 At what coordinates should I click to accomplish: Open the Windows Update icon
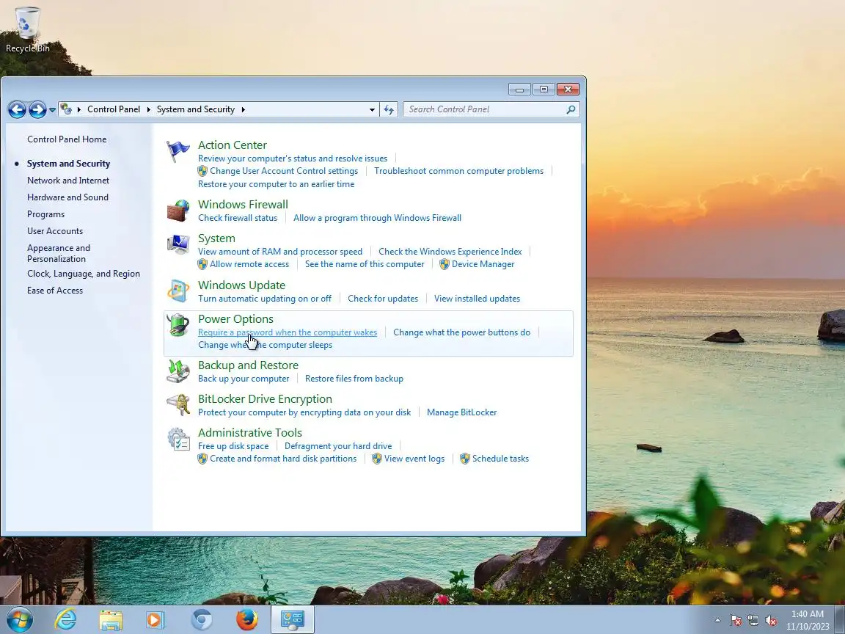178,291
